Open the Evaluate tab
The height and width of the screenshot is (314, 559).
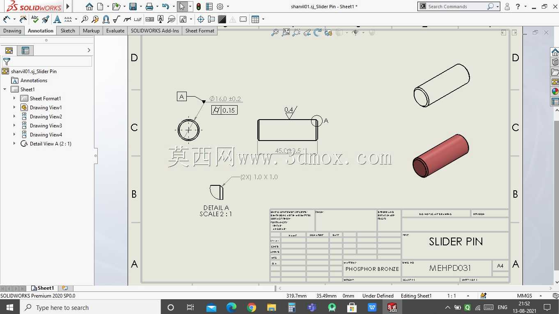point(115,31)
